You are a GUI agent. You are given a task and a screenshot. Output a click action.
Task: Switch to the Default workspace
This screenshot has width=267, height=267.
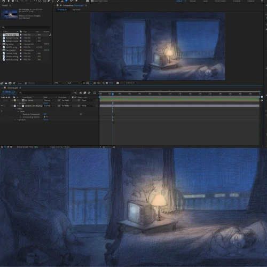179,1
